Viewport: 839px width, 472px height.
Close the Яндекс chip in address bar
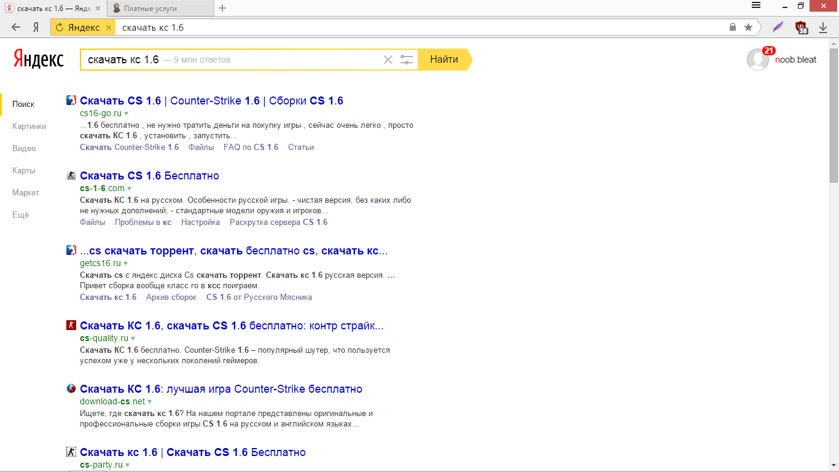(109, 28)
